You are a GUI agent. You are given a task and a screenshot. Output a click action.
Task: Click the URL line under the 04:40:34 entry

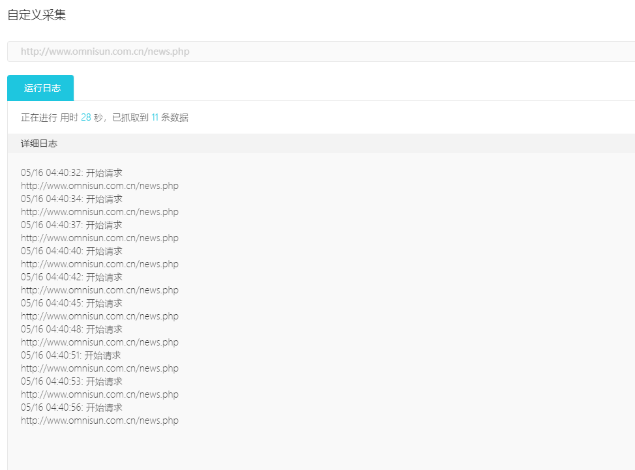point(100,212)
